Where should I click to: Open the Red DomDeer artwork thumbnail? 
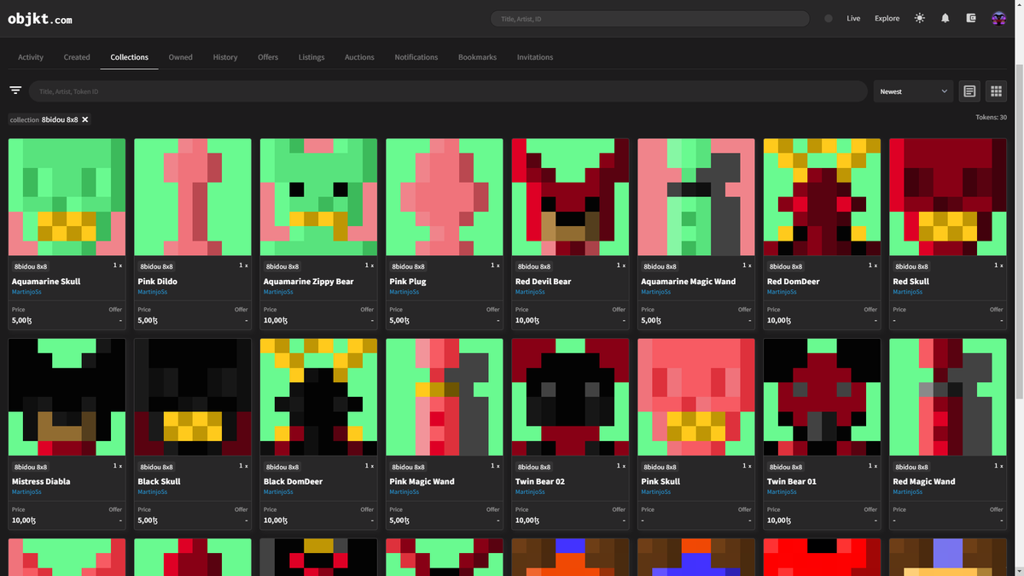[822, 197]
